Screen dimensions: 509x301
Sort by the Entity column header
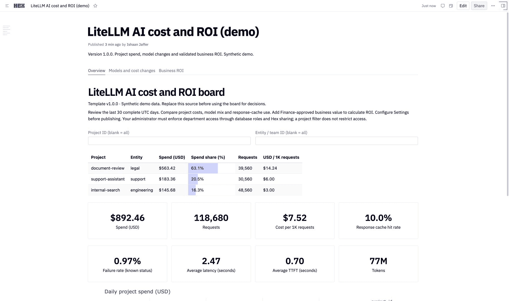[136, 157]
